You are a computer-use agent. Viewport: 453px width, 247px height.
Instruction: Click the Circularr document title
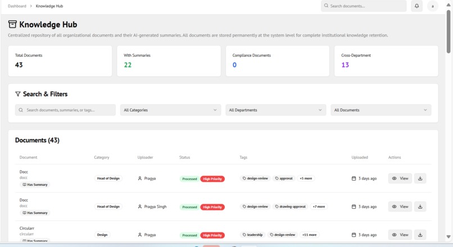click(x=26, y=228)
